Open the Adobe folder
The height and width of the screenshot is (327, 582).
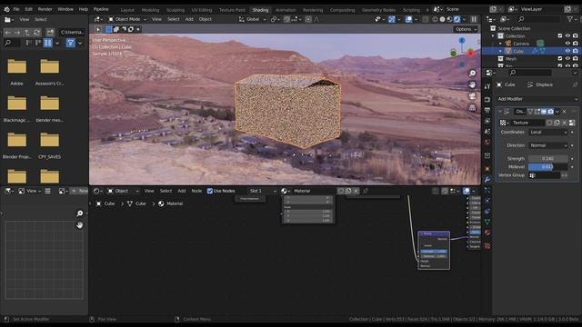16,72
